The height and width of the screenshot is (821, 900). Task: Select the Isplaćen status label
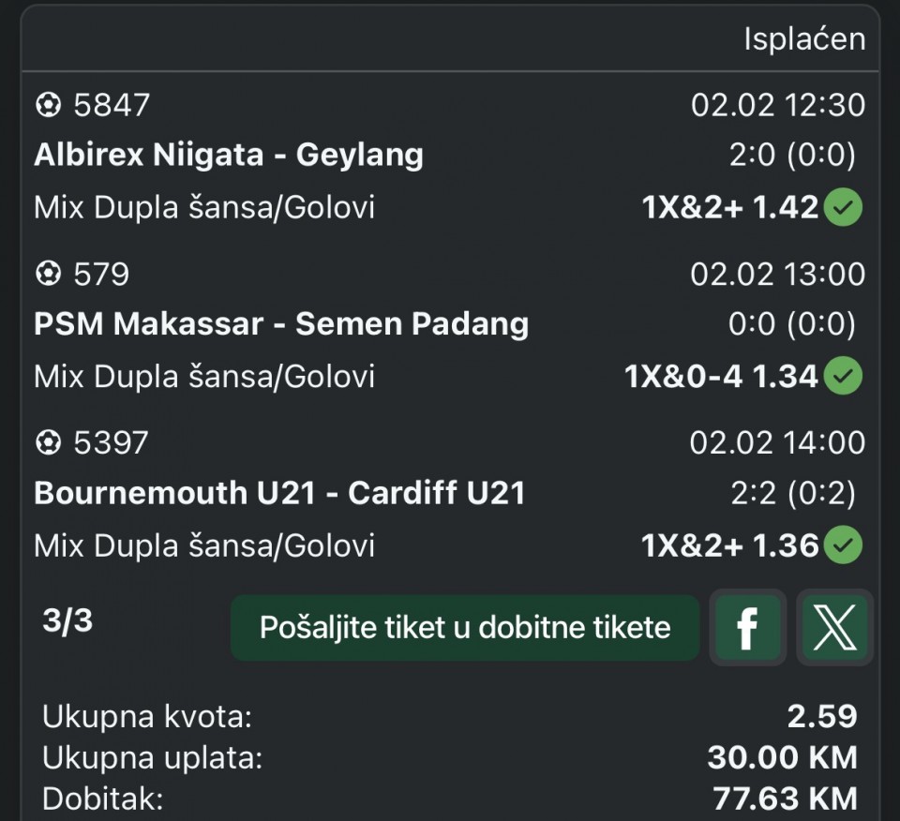pos(803,39)
